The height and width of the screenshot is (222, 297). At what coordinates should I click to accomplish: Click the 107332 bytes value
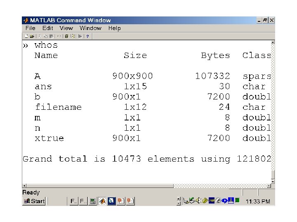(212, 76)
